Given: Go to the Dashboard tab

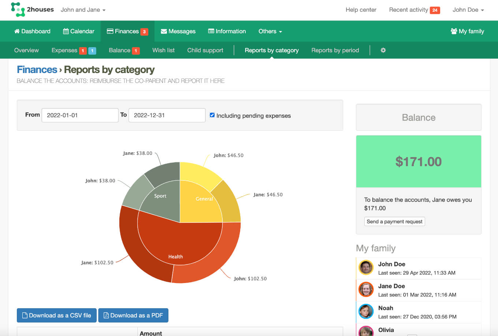Looking at the screenshot, I should click(32, 31).
